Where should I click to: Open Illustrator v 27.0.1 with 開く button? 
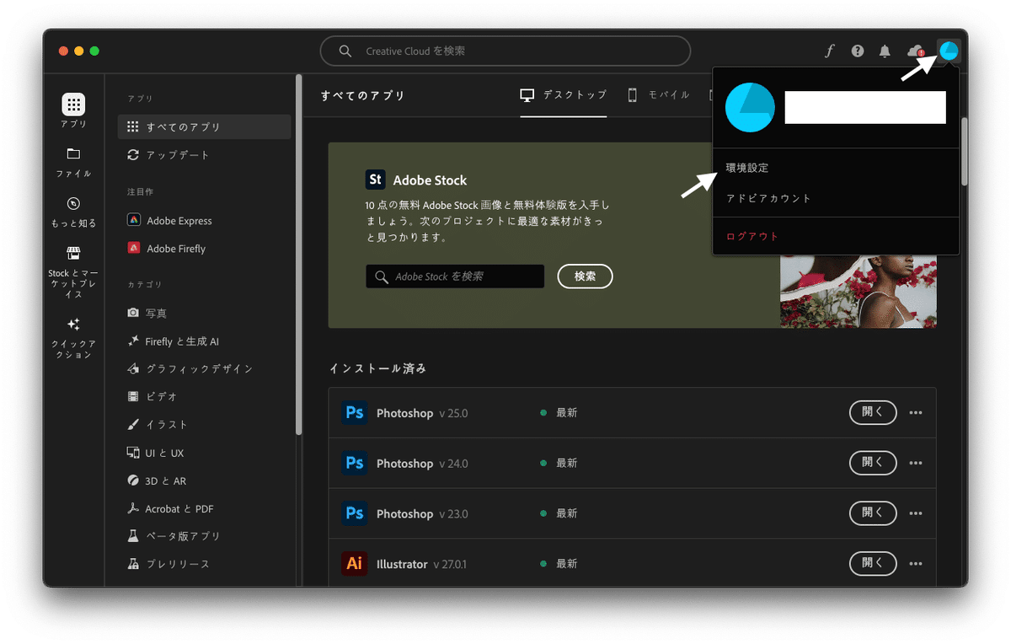click(872, 563)
